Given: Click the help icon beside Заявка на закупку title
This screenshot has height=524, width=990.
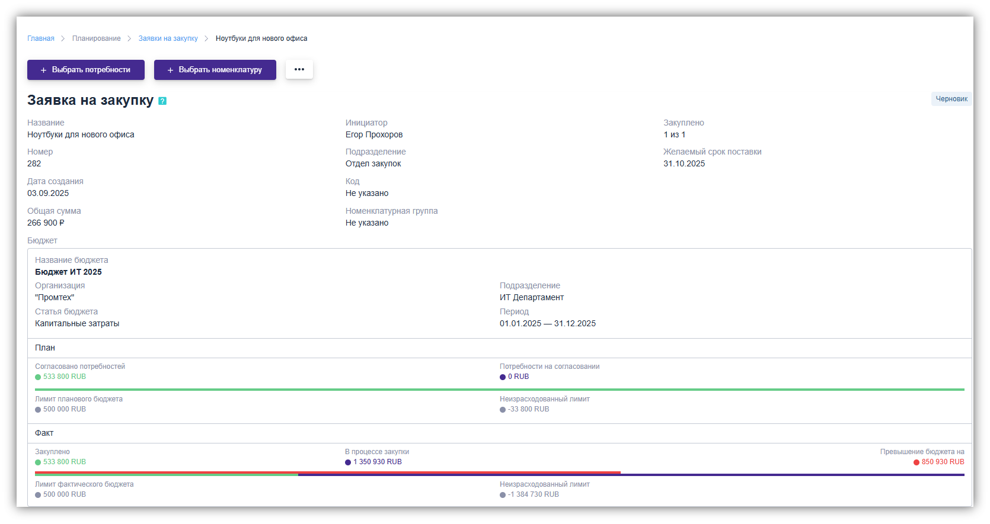Looking at the screenshot, I should [162, 101].
